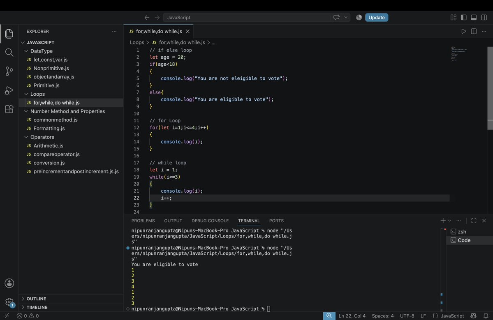493x320 pixels.
Task: Click Ln 22, Col 4 in status bar
Action: tap(352, 315)
